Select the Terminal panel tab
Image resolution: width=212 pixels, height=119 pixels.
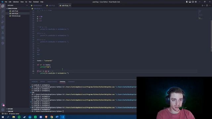[63, 82]
